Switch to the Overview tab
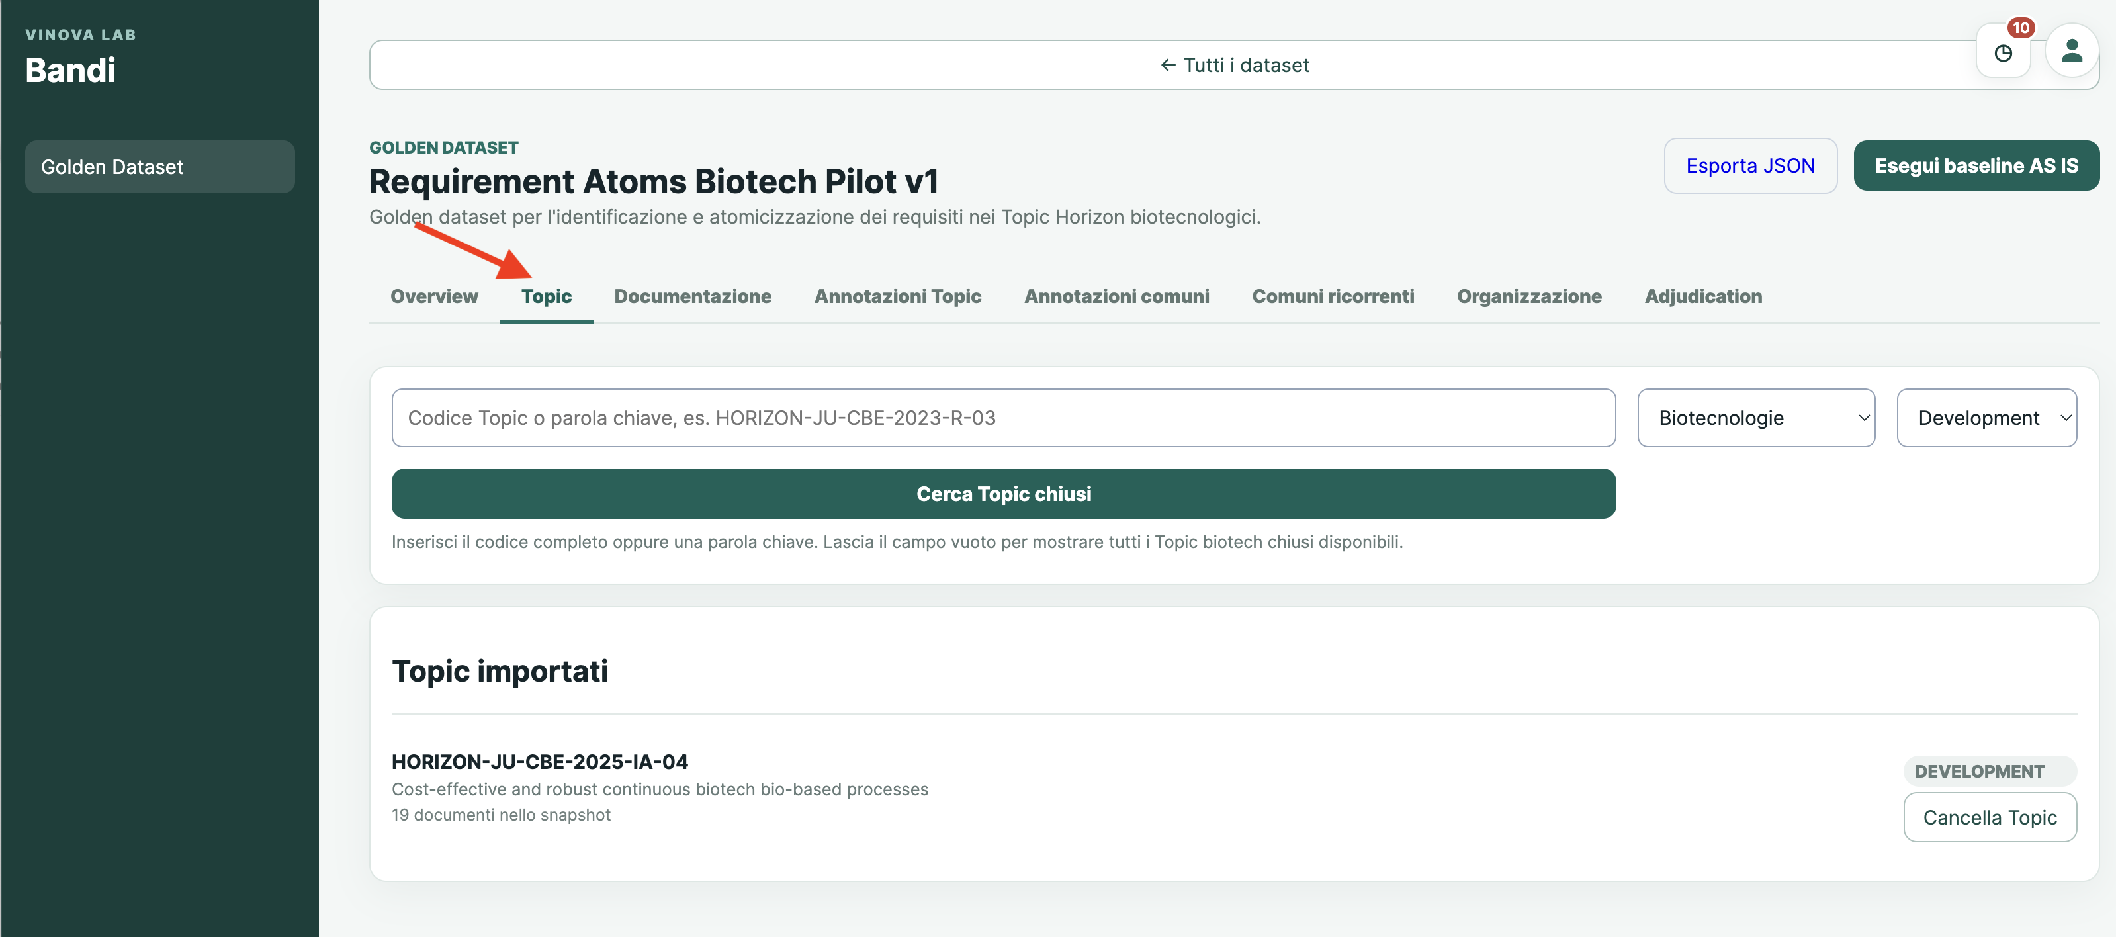The image size is (2116, 937). (433, 296)
